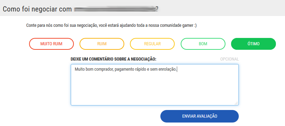Rate the negotiation as BOM
The height and width of the screenshot is (126, 285).
[203, 44]
